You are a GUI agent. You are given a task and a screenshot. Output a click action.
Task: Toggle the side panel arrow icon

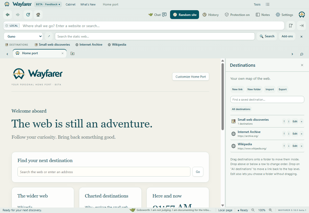click(x=301, y=26)
